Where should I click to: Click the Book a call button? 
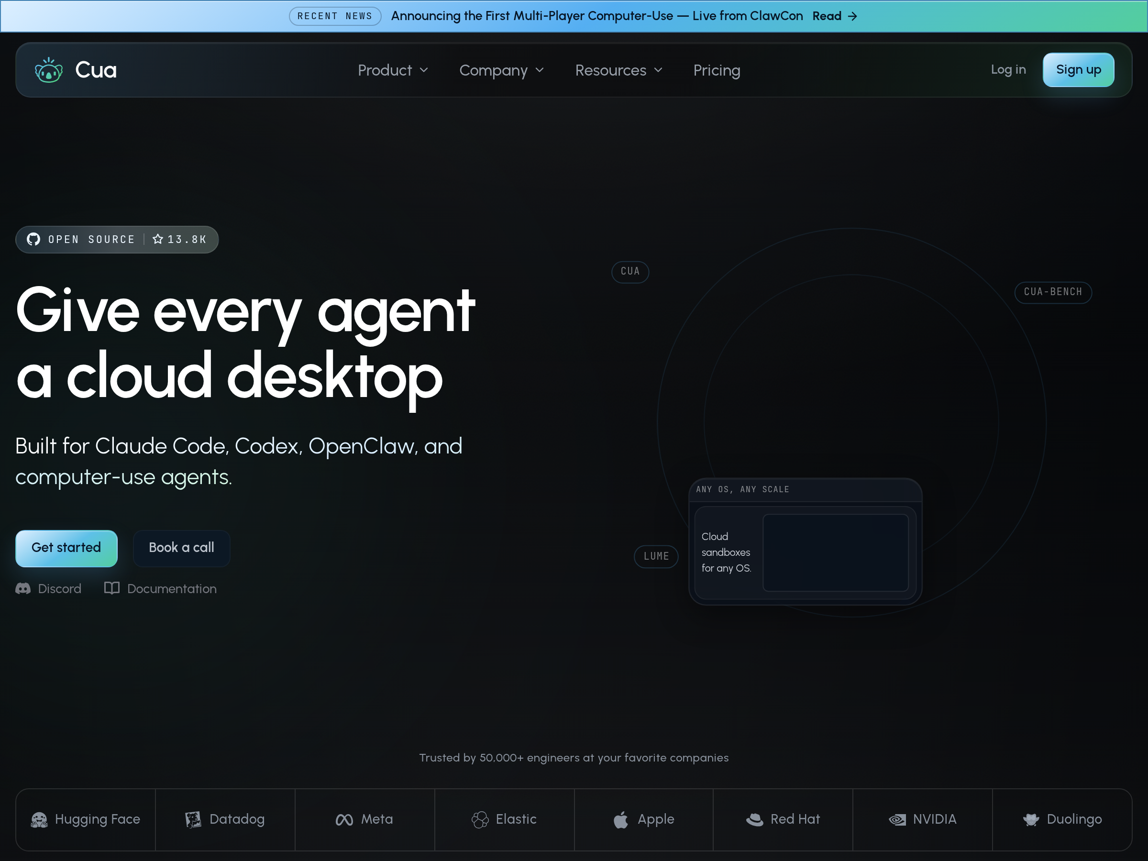[x=181, y=548]
